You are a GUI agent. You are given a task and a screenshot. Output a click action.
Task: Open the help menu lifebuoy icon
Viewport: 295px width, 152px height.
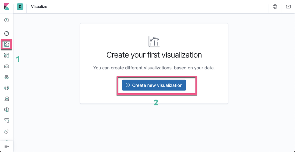pos(275,6)
